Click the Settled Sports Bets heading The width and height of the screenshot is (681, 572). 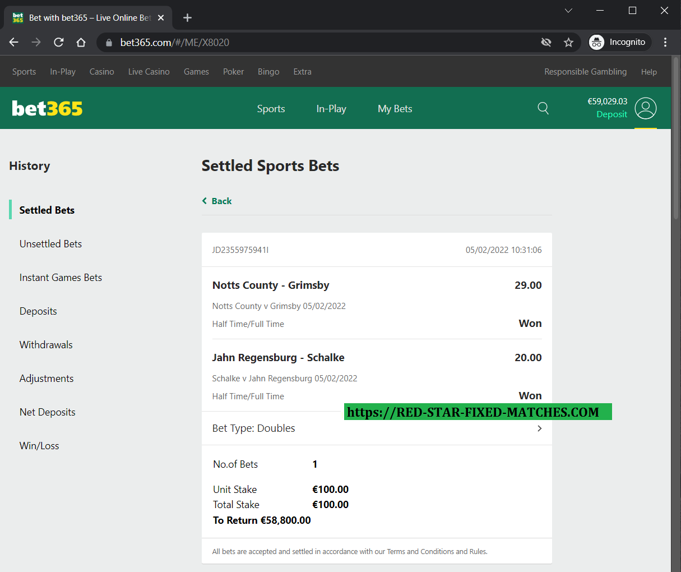270,166
